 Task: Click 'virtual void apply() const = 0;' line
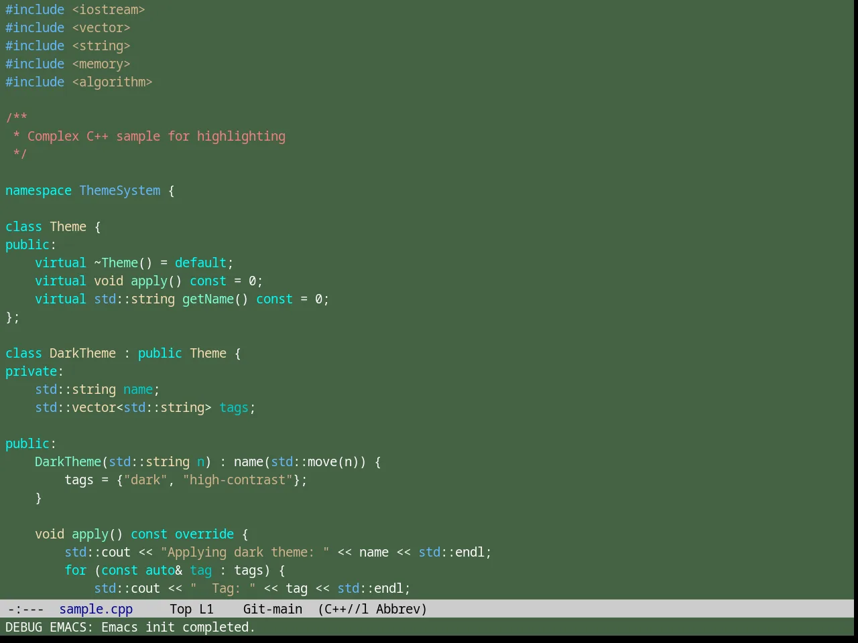click(149, 281)
